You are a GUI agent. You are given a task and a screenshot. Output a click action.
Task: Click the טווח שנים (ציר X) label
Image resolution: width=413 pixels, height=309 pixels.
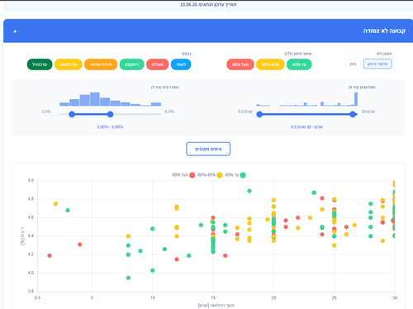[362, 88]
